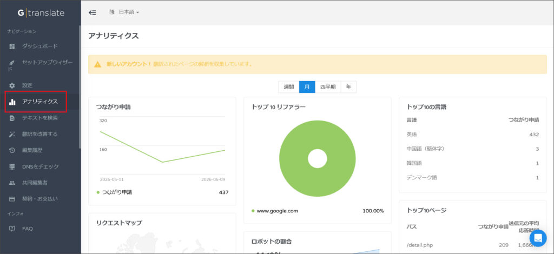The image size is (554, 254).
Task: Click the 432 request count for 英語
Action: pyautogui.click(x=534, y=135)
